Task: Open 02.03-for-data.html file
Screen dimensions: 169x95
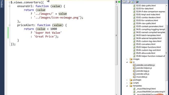Action: (145, 8)
